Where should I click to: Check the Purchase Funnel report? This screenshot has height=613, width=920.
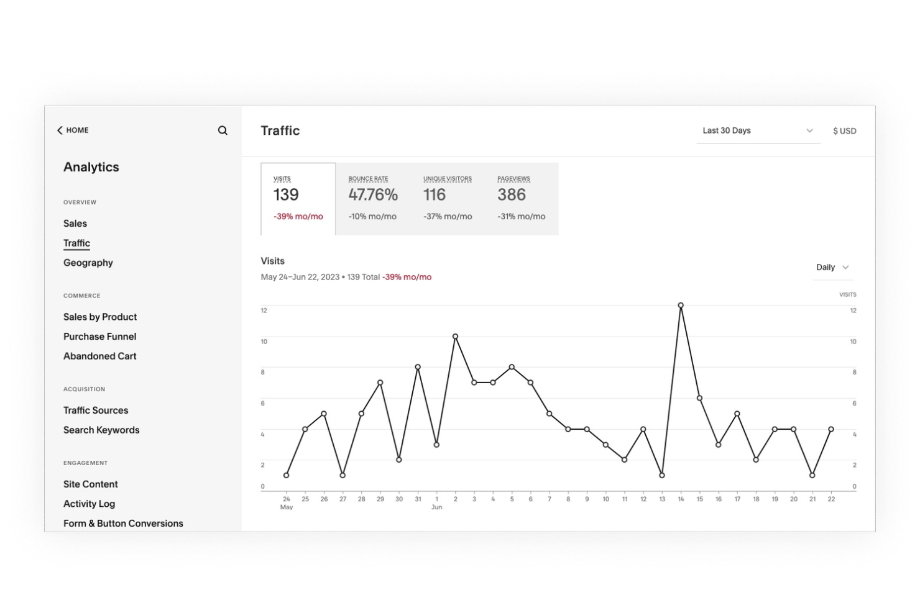click(x=99, y=336)
